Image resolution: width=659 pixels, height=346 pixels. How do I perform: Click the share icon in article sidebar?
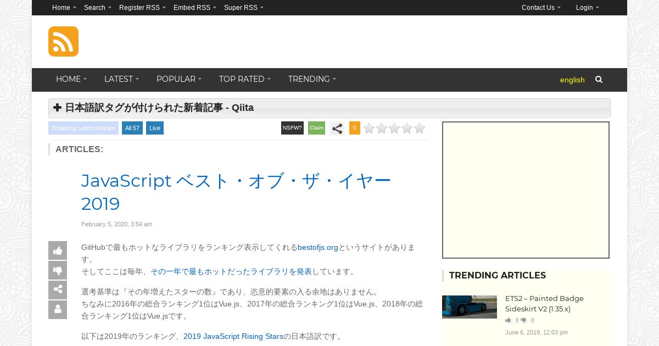[x=58, y=290]
